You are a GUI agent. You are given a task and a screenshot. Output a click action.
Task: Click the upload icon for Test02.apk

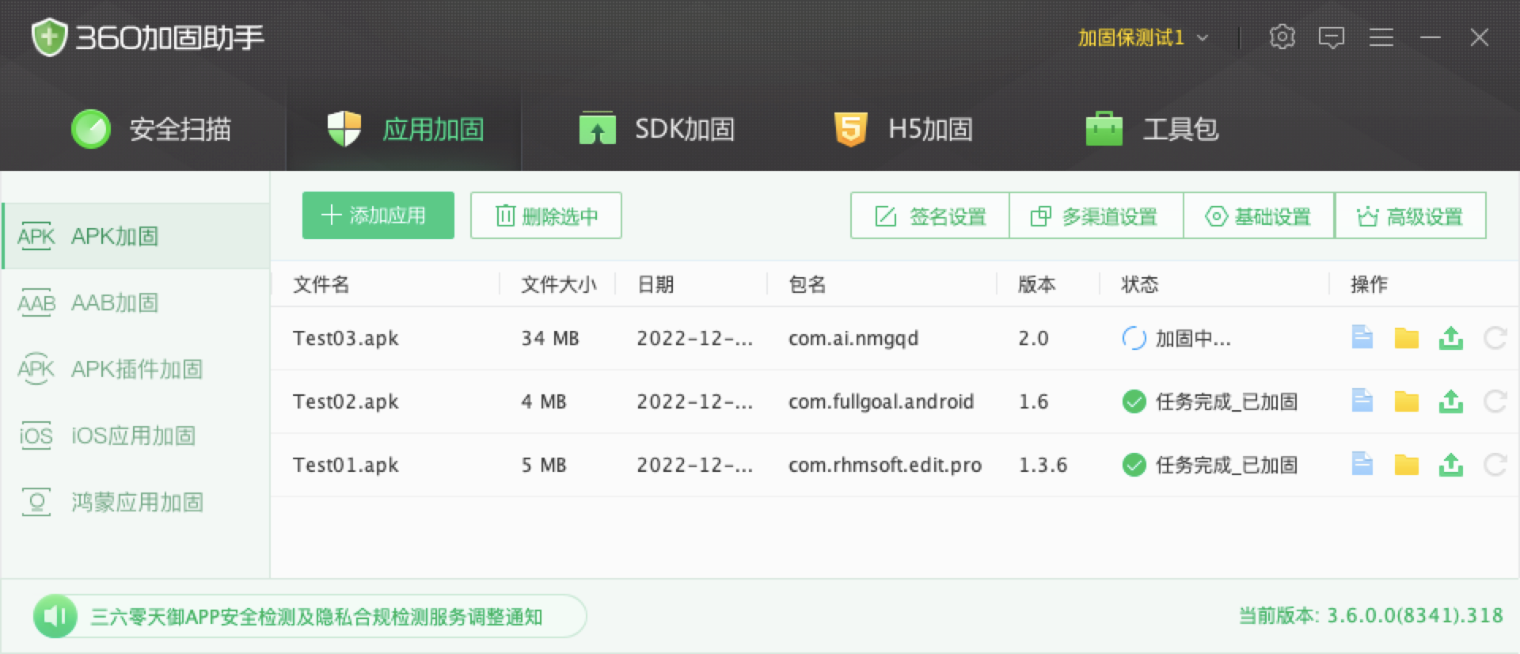coord(1450,401)
